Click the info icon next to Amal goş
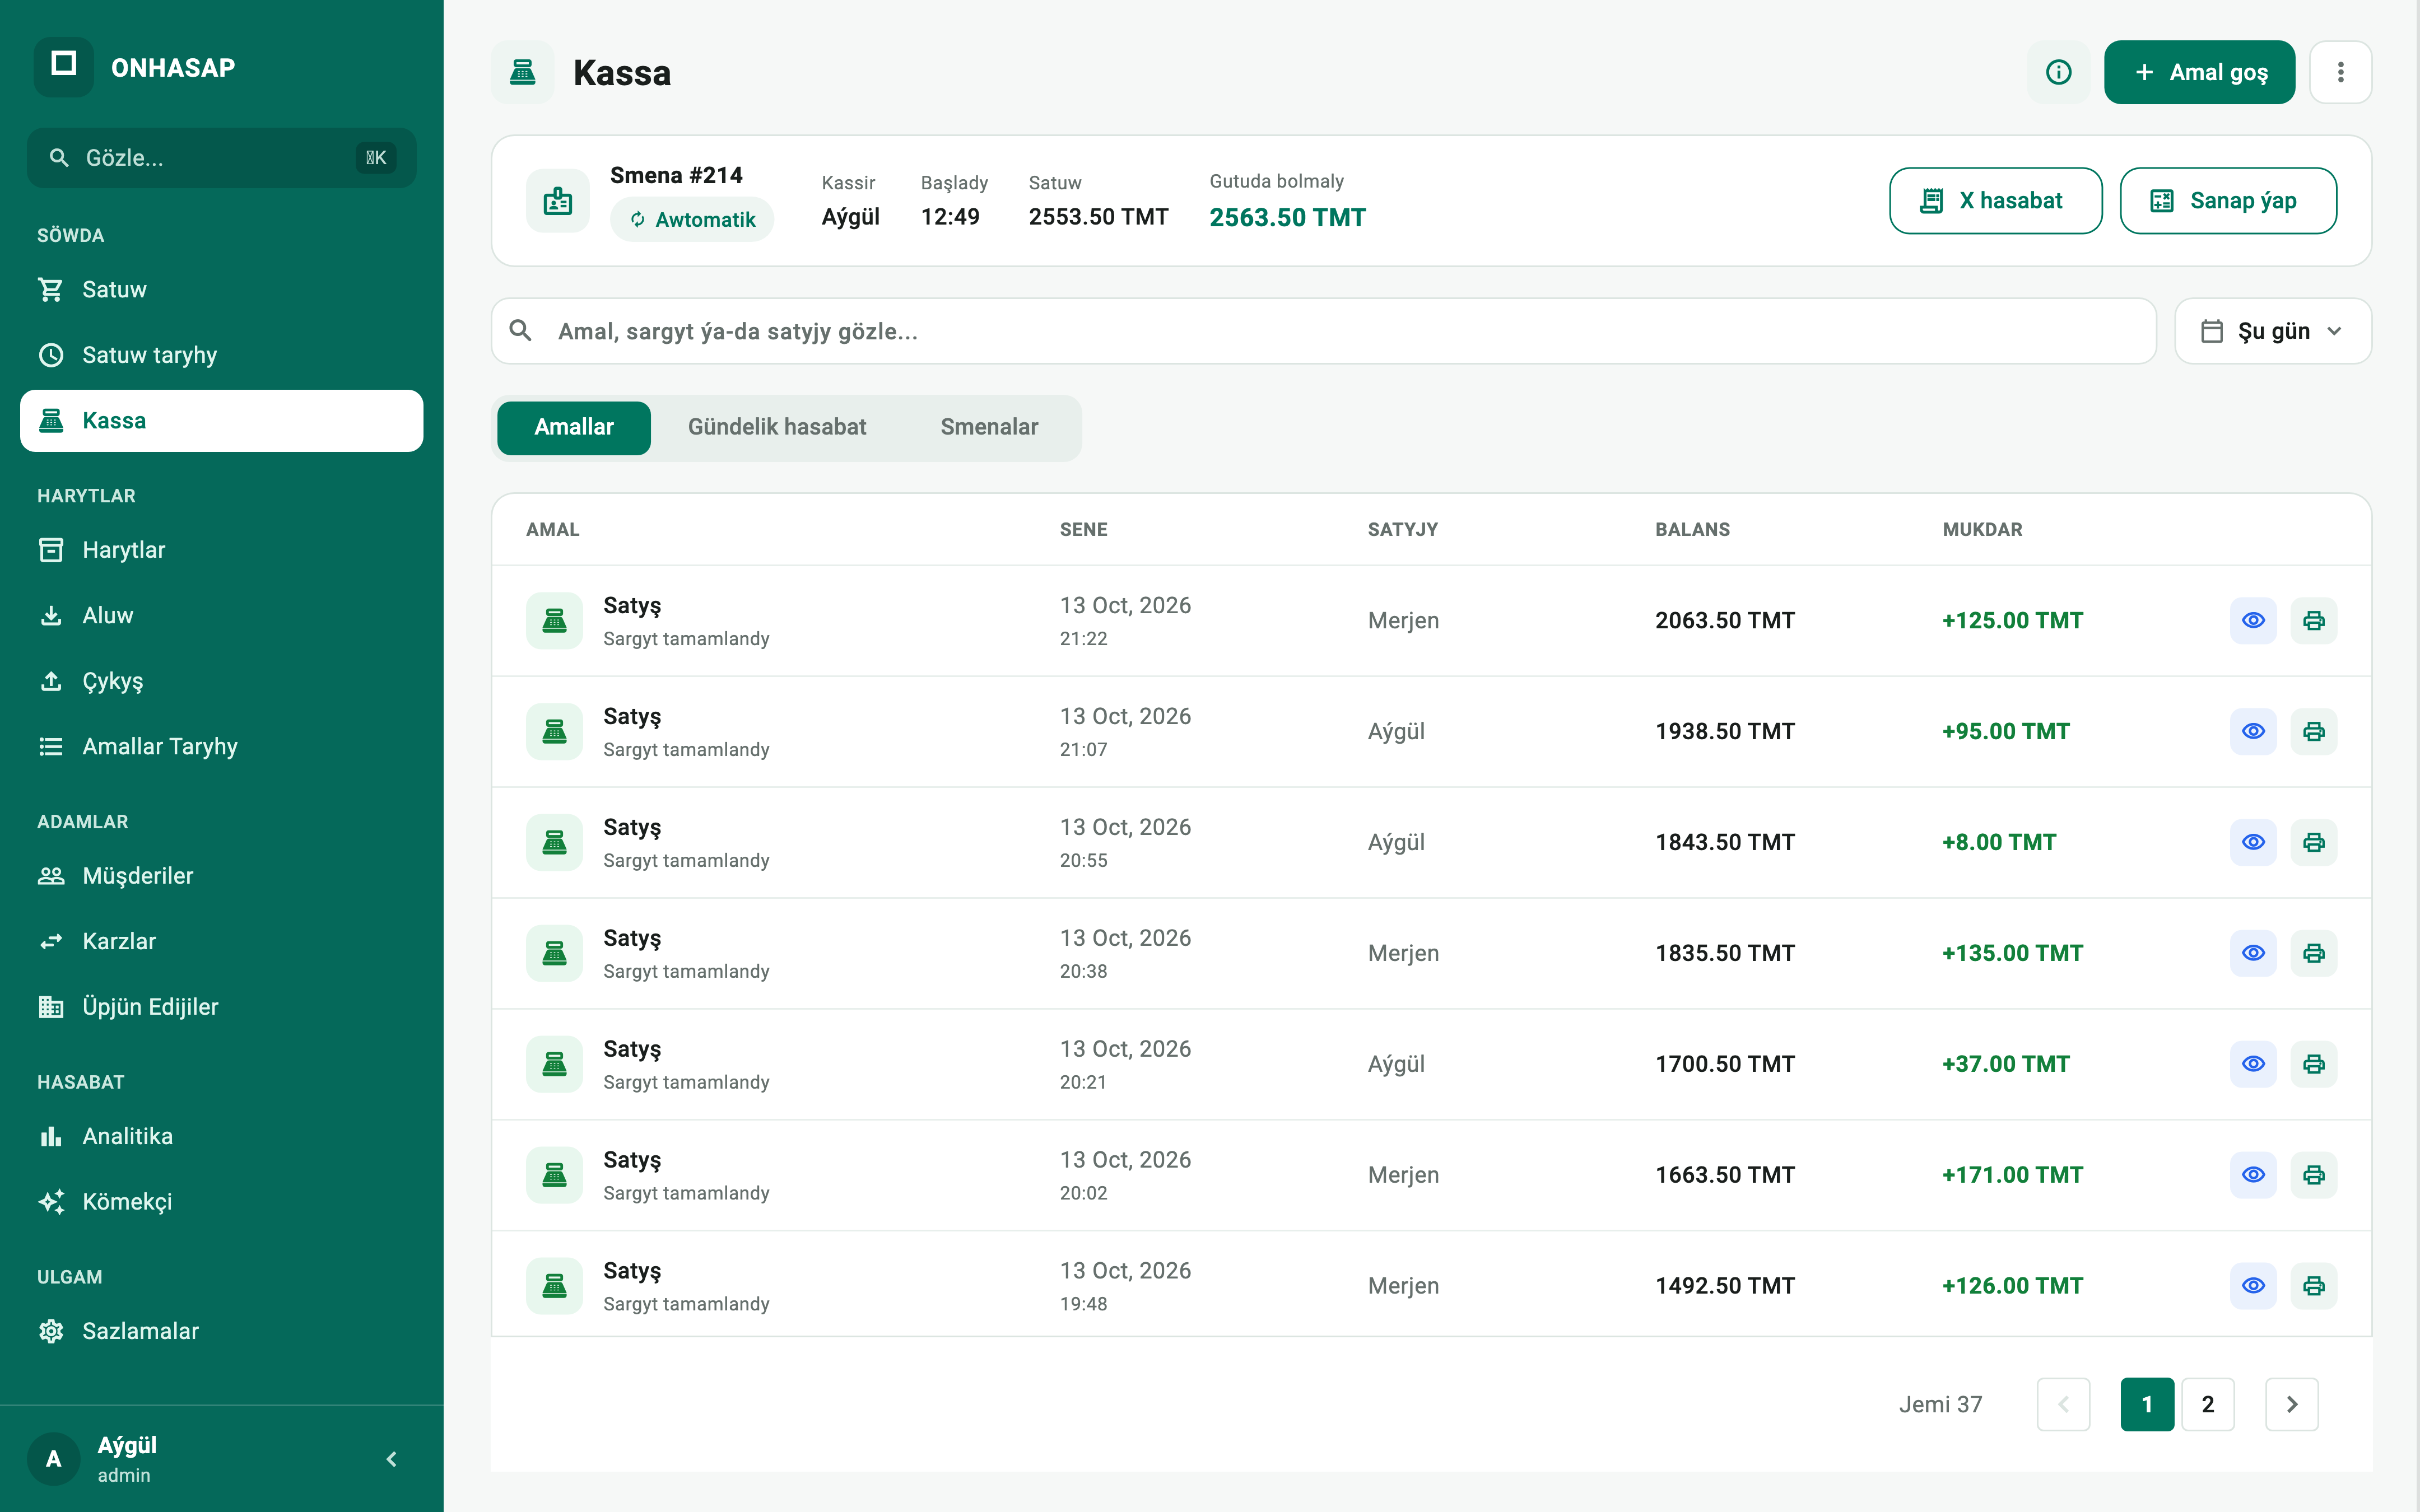The image size is (2420, 1512). coord(2058,72)
